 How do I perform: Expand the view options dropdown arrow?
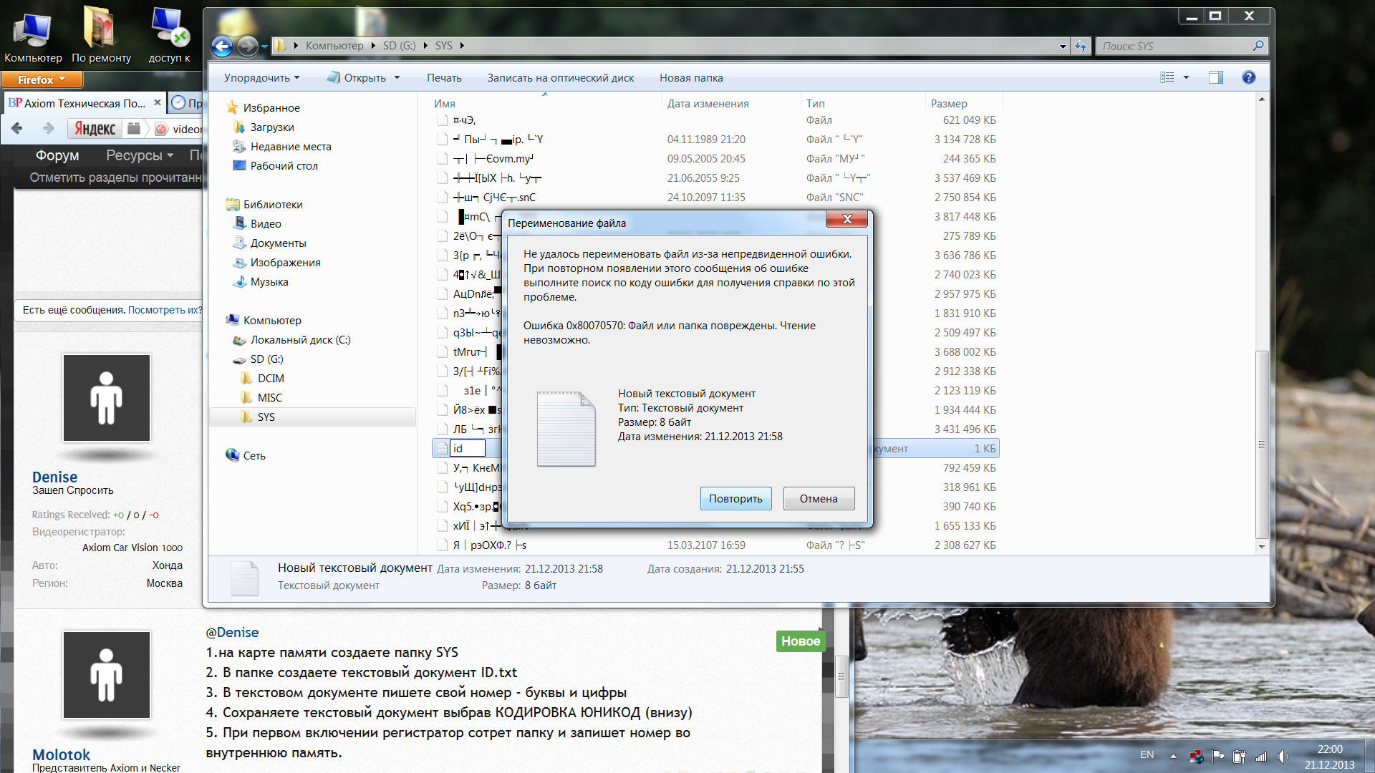point(1186,77)
